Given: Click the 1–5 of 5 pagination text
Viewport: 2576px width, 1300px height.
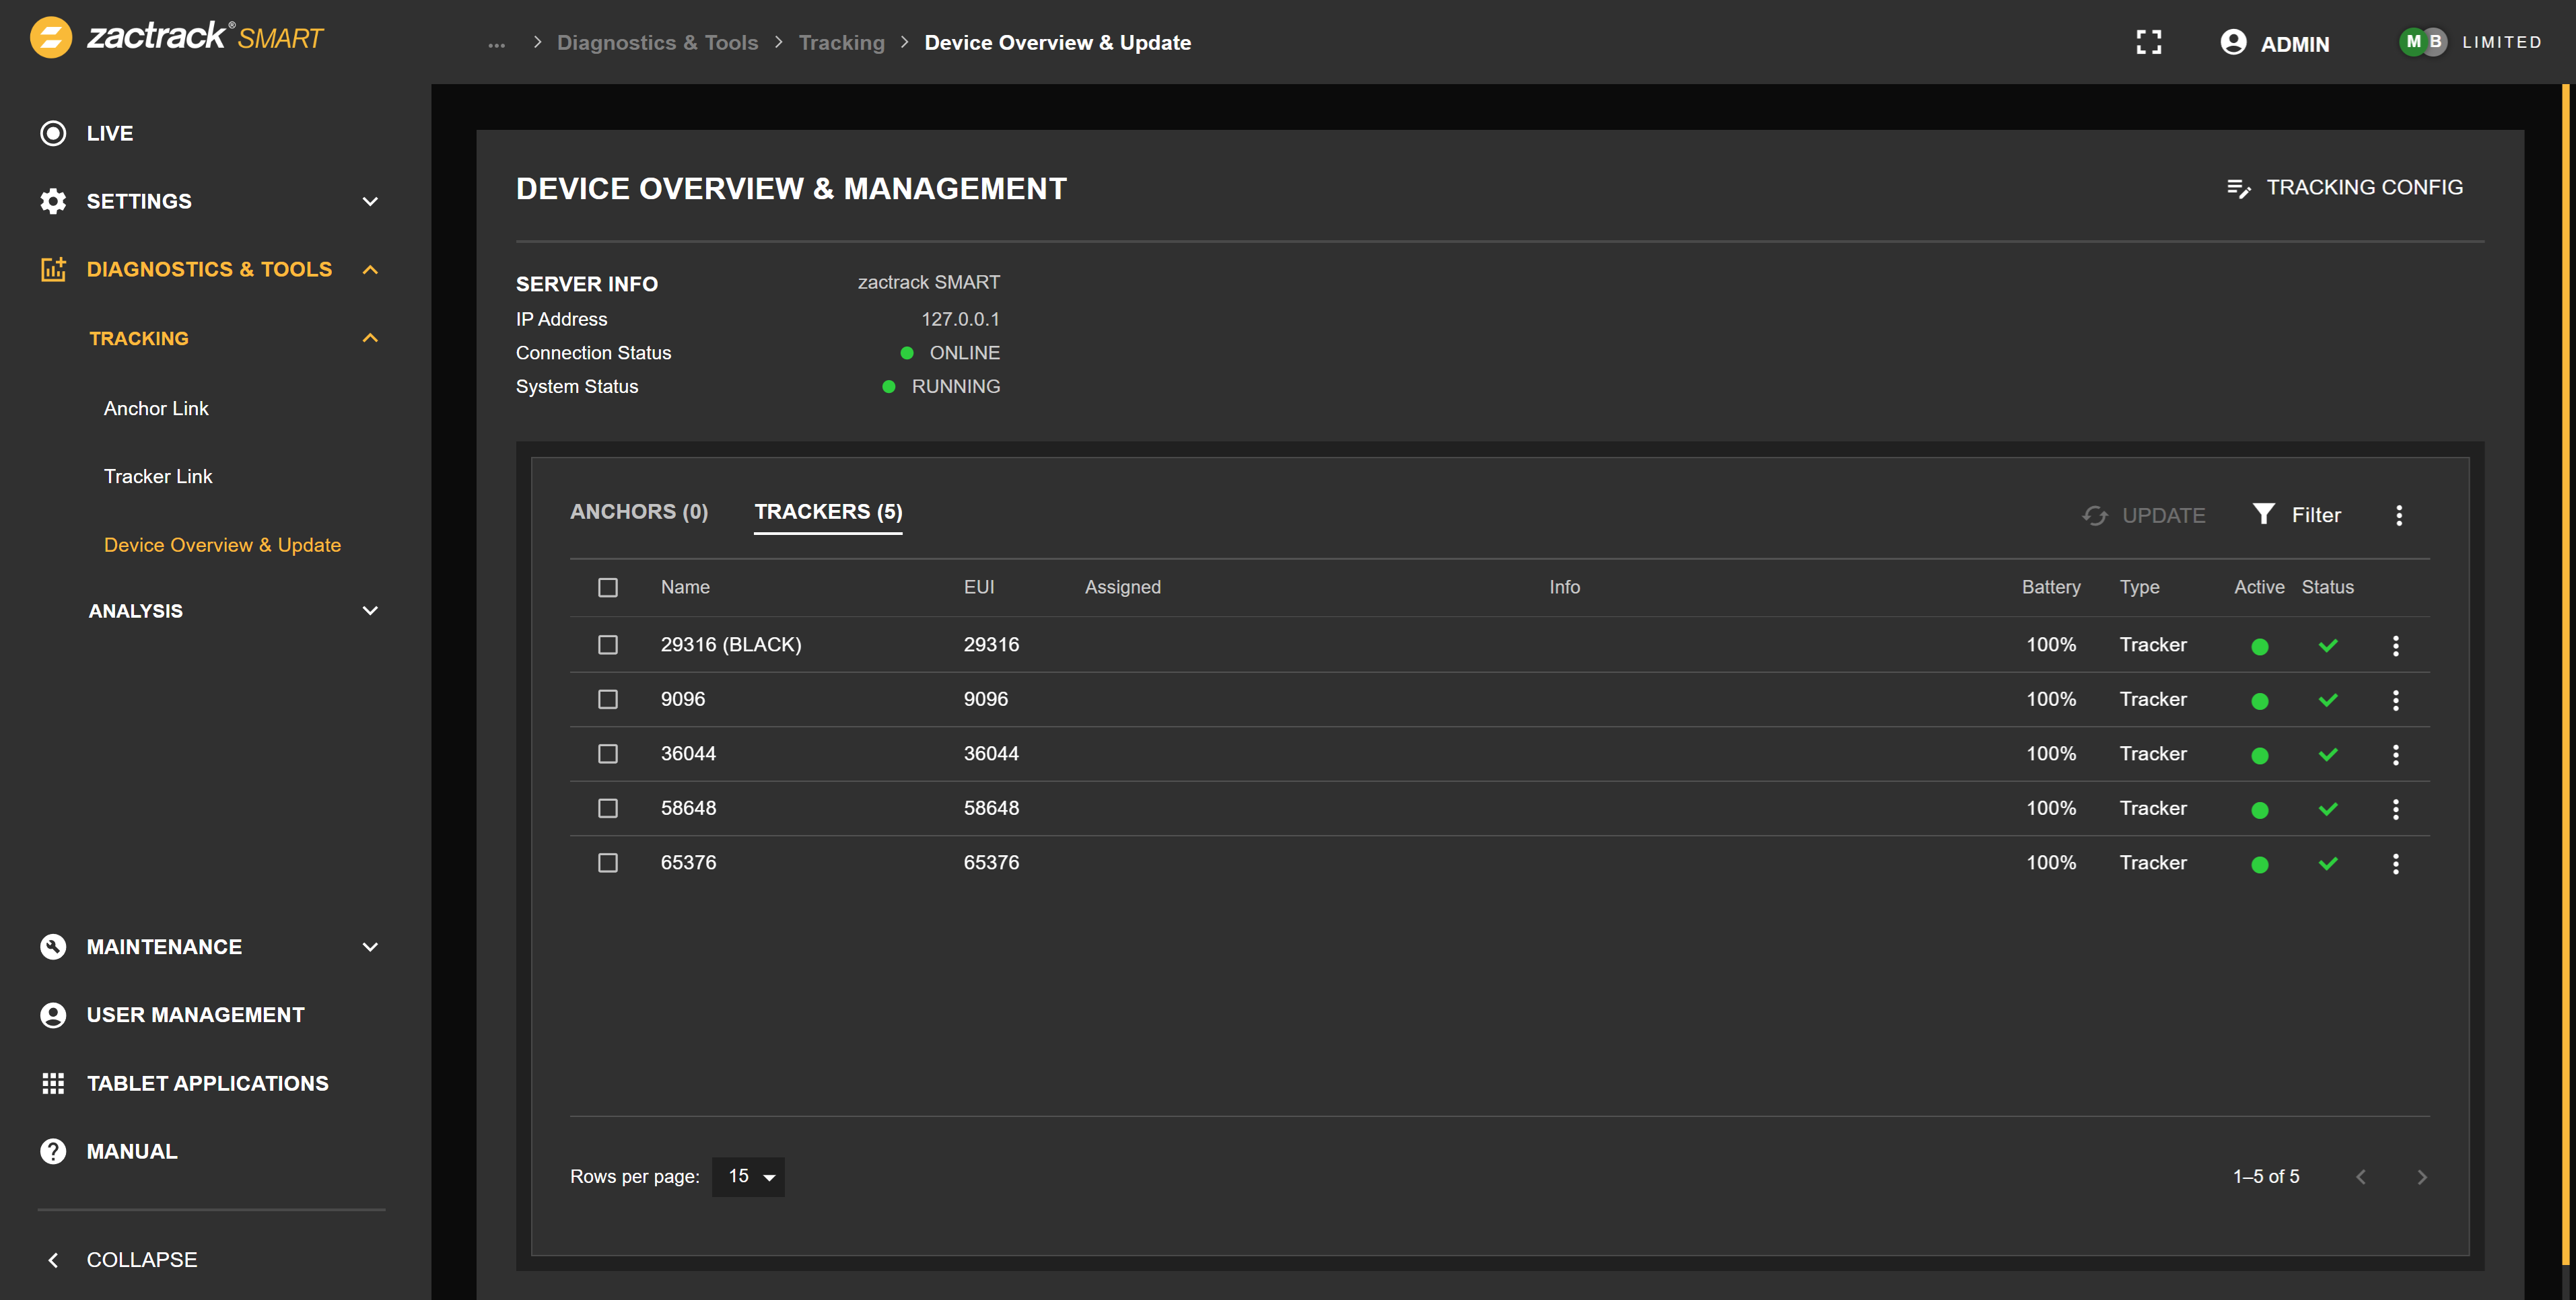Looking at the screenshot, I should (x=2266, y=1177).
